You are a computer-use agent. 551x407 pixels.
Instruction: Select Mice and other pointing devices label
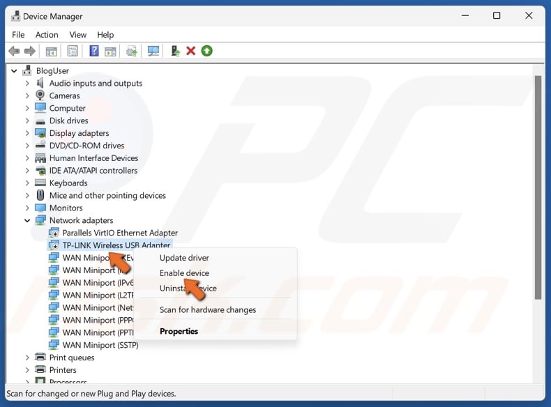click(x=107, y=195)
